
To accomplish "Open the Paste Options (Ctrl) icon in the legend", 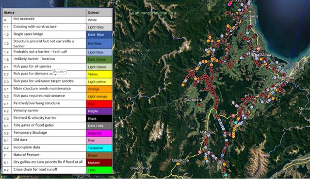I will coord(59,72).
